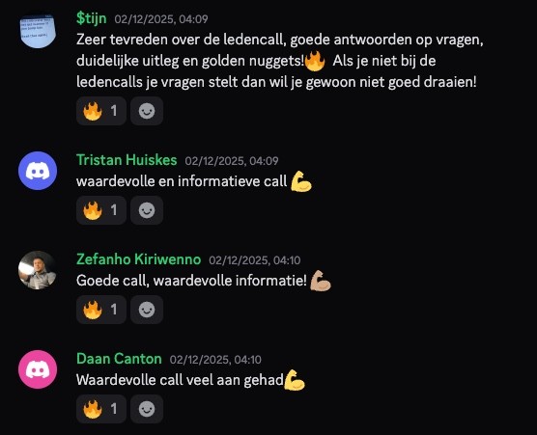The width and height of the screenshot is (537, 435).
Task: Add reaction to Daan Canton's message
Action: [147, 409]
